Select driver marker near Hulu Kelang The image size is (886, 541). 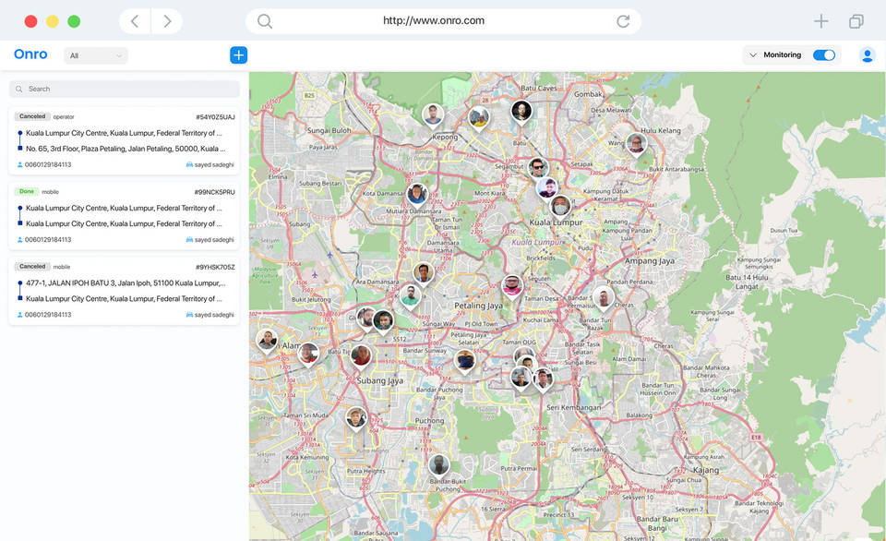pos(636,144)
